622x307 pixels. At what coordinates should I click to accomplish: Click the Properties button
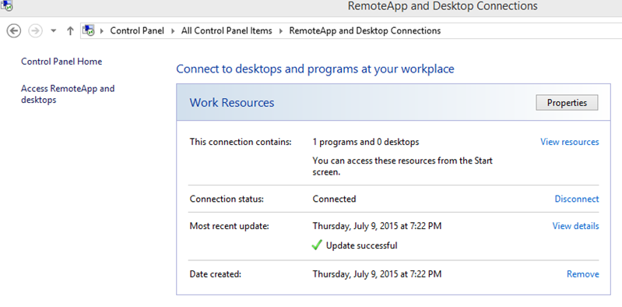pos(567,103)
